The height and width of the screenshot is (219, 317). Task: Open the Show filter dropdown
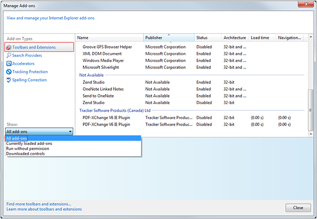[39, 132]
